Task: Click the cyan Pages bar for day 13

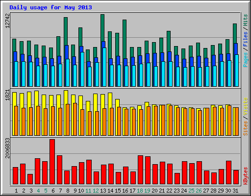Action: [104, 67]
